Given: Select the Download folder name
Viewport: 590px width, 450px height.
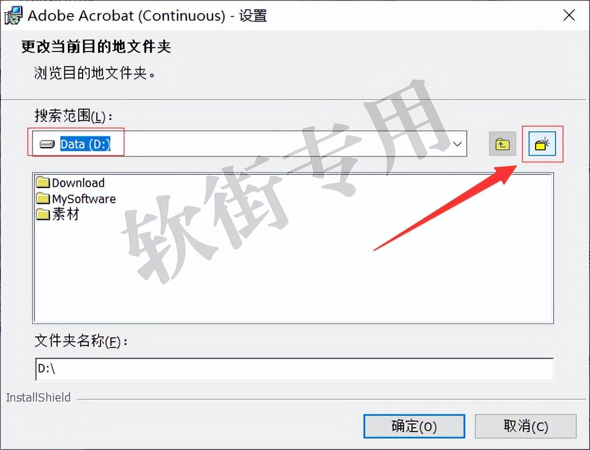Looking at the screenshot, I should (78, 182).
